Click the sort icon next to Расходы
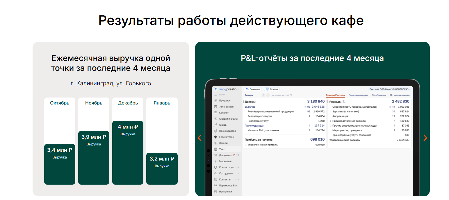The width and height of the screenshot is (449, 200). coord(344,102)
